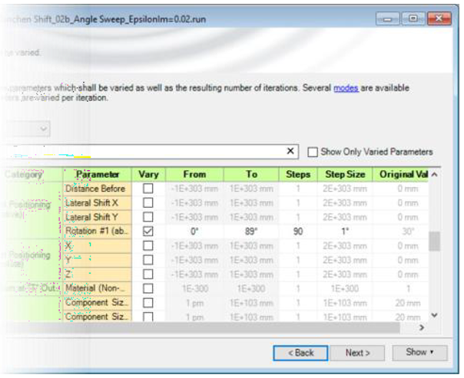The height and width of the screenshot is (378, 464).
Task: Go Back to previous wizard page
Action: pos(300,353)
